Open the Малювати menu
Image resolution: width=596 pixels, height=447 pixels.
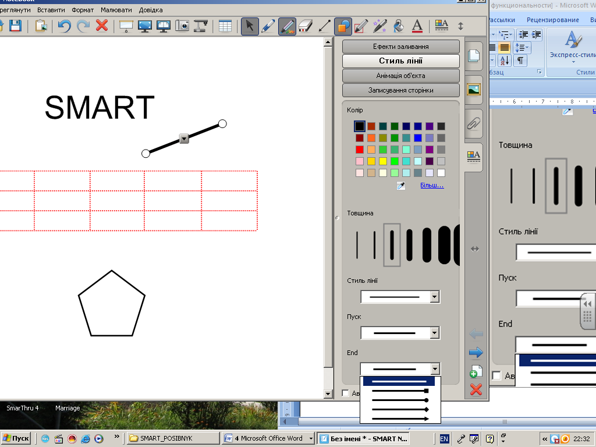point(116,10)
